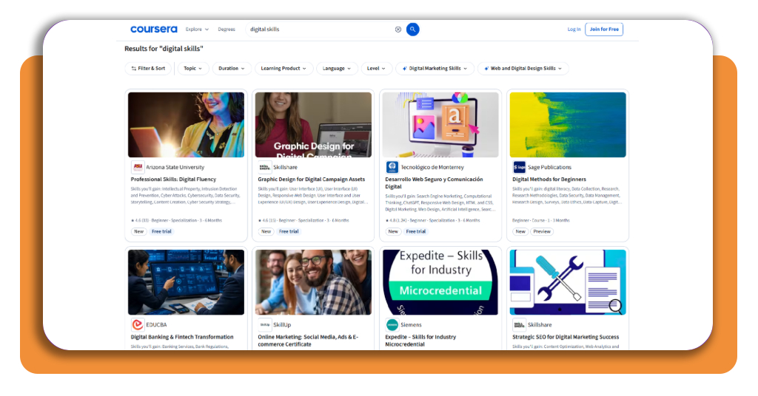Open Expedite – Skills for Industry Microcredential title

pyautogui.click(x=420, y=341)
